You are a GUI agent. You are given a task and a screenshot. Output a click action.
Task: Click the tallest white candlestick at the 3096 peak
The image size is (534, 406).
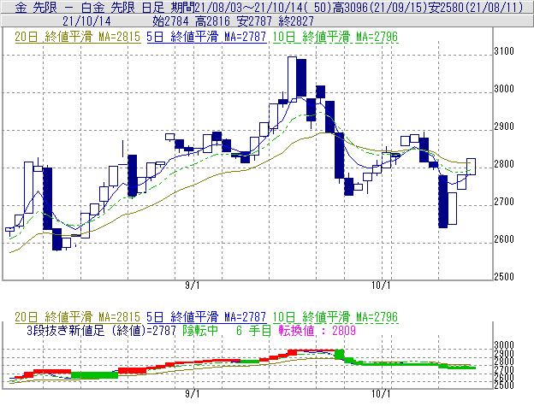coord(292,79)
